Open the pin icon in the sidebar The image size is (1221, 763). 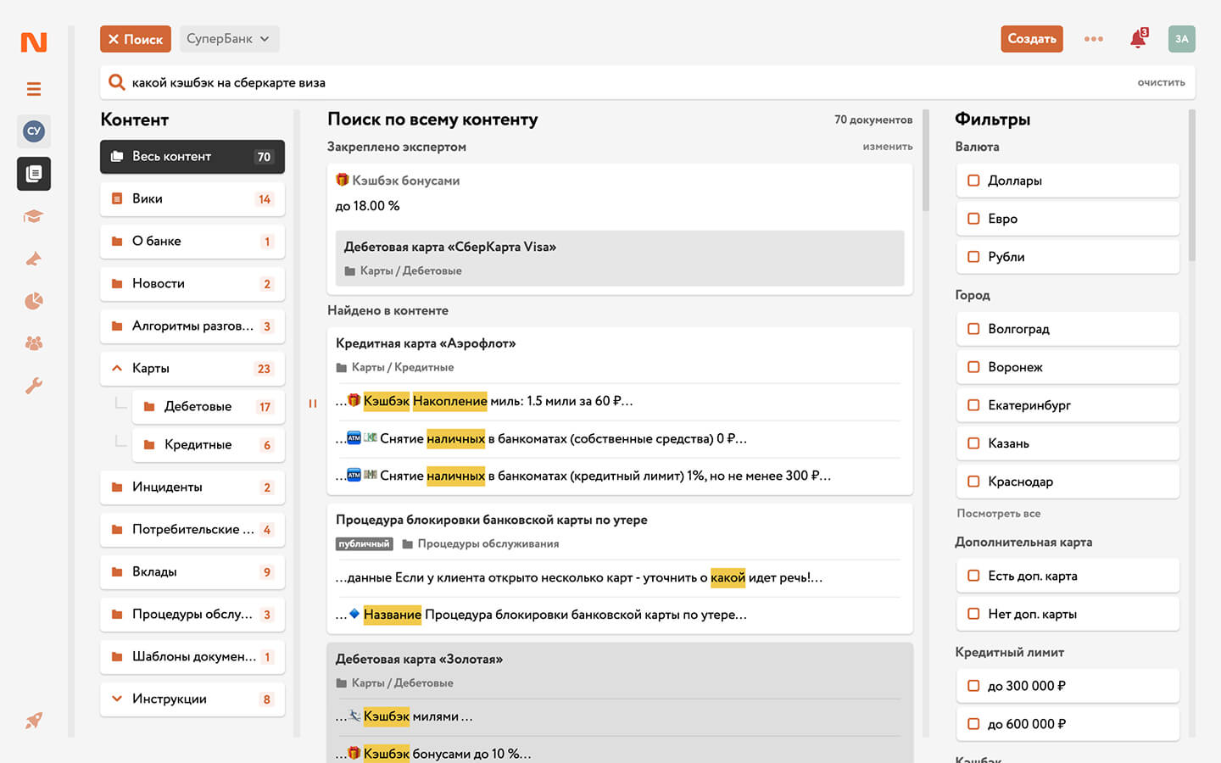point(34,259)
